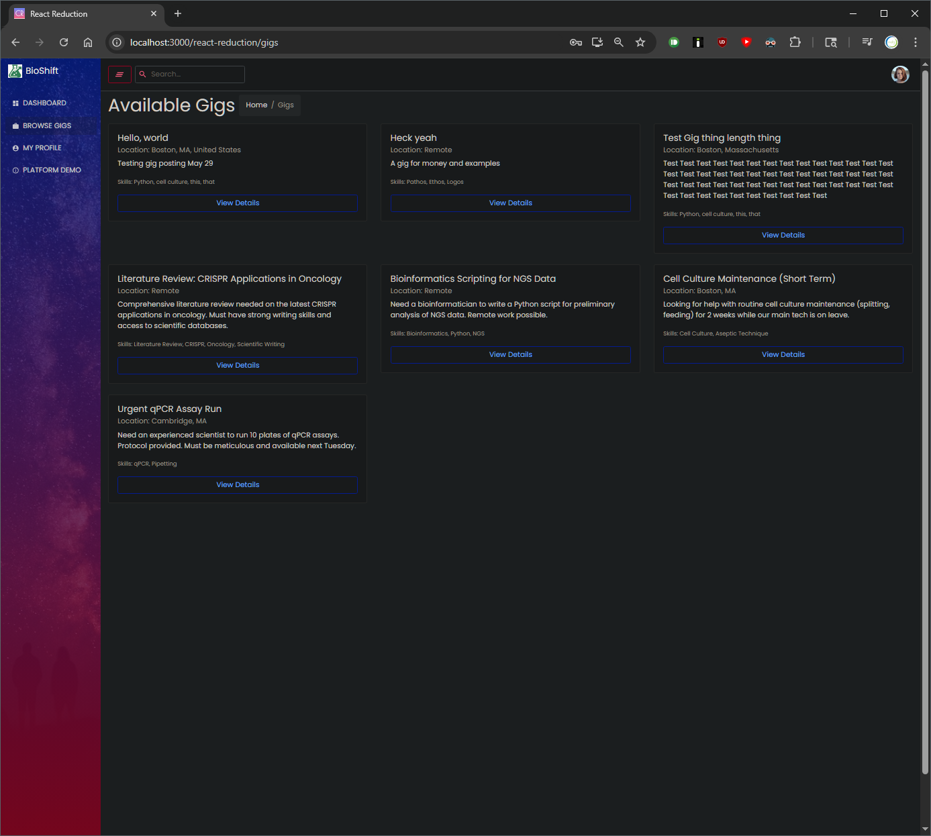Open My Profile from sidebar
931x836 pixels.
tap(42, 148)
